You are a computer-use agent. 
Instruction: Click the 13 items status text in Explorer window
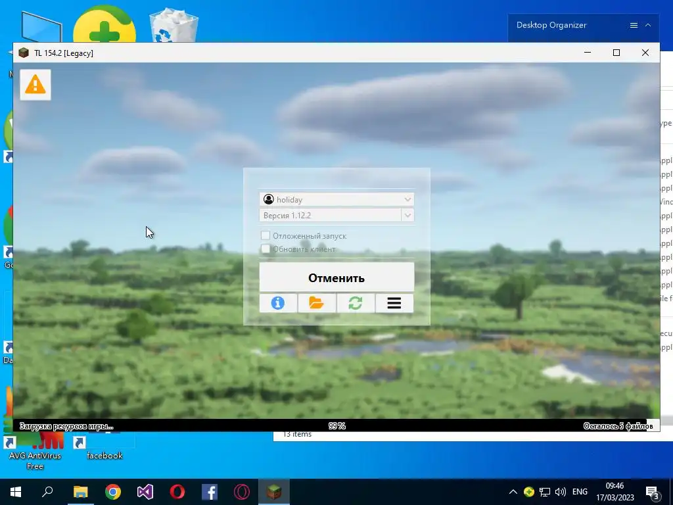[x=298, y=435]
